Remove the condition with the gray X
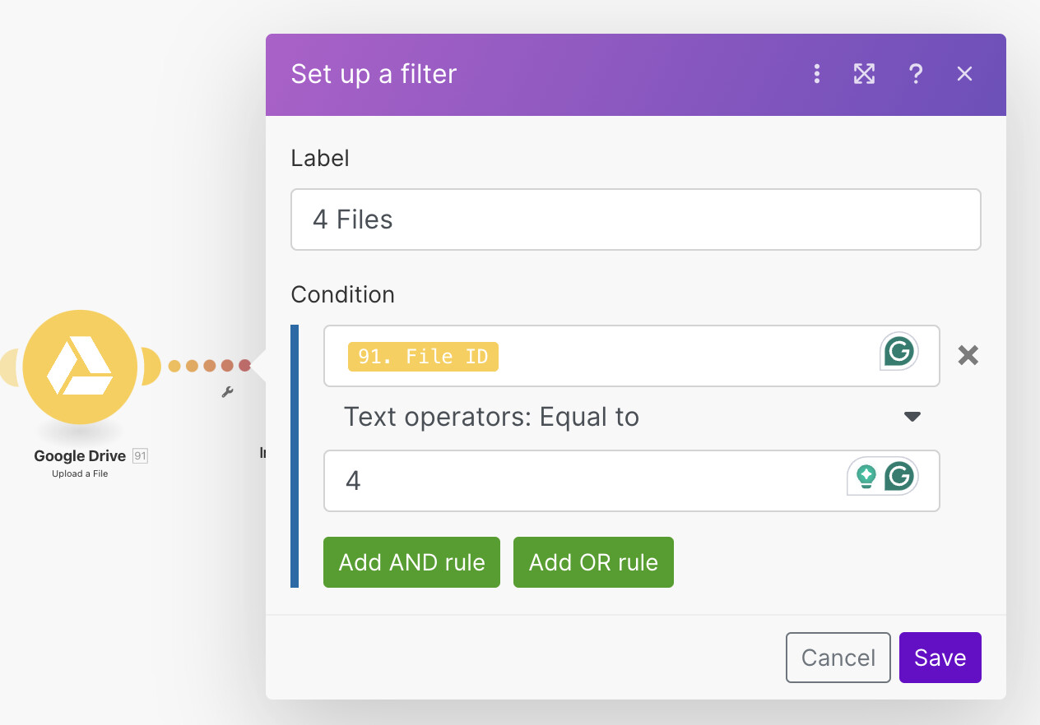Viewport: 1040px width, 725px height. pos(968,356)
